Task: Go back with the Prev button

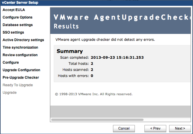Action: coord(155,129)
